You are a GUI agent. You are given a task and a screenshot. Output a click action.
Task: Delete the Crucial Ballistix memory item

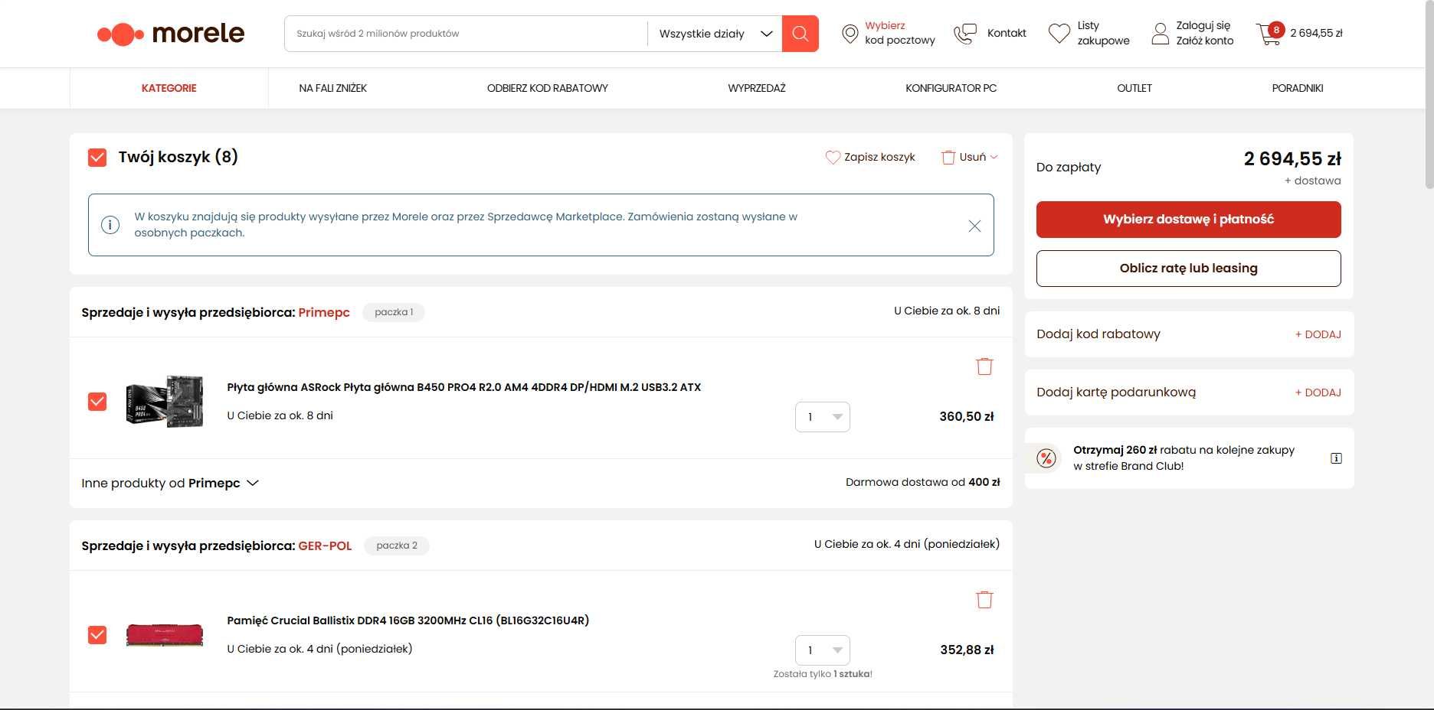984,600
